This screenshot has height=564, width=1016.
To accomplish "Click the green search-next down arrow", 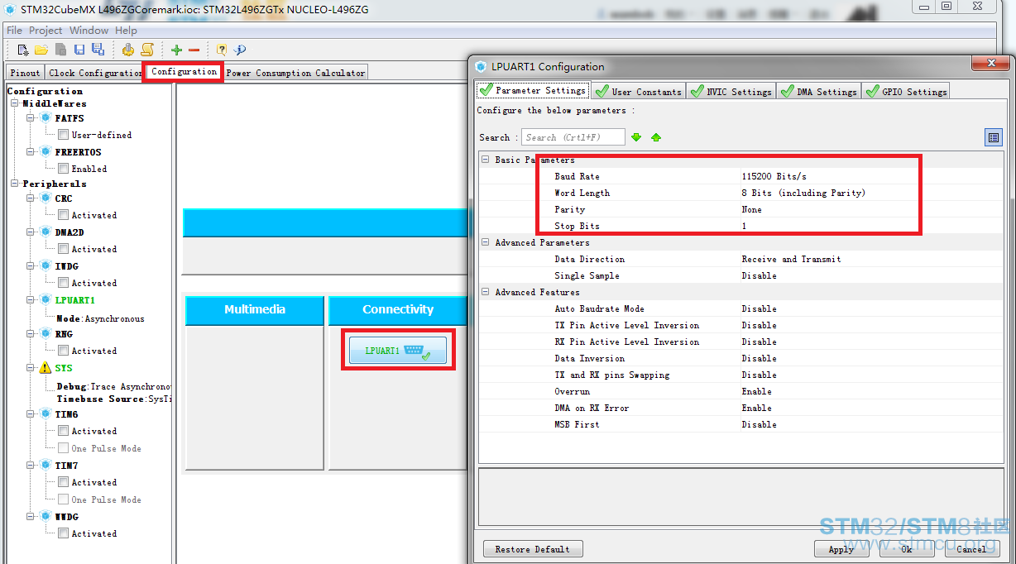I will coord(636,137).
